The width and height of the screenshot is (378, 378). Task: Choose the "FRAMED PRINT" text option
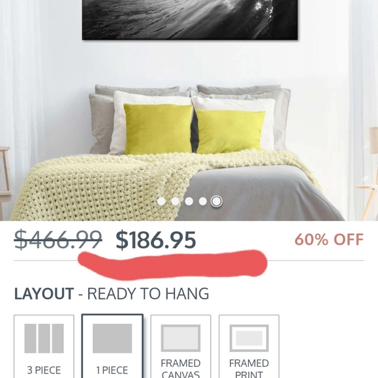click(249, 368)
